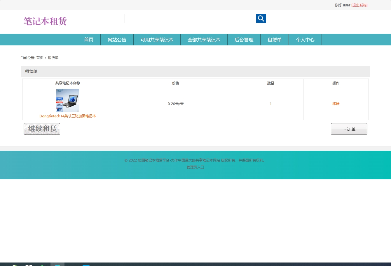Viewport: 391px width, 266px height.
Task: Select the ¥20元/天 price cell
Action: [176, 104]
